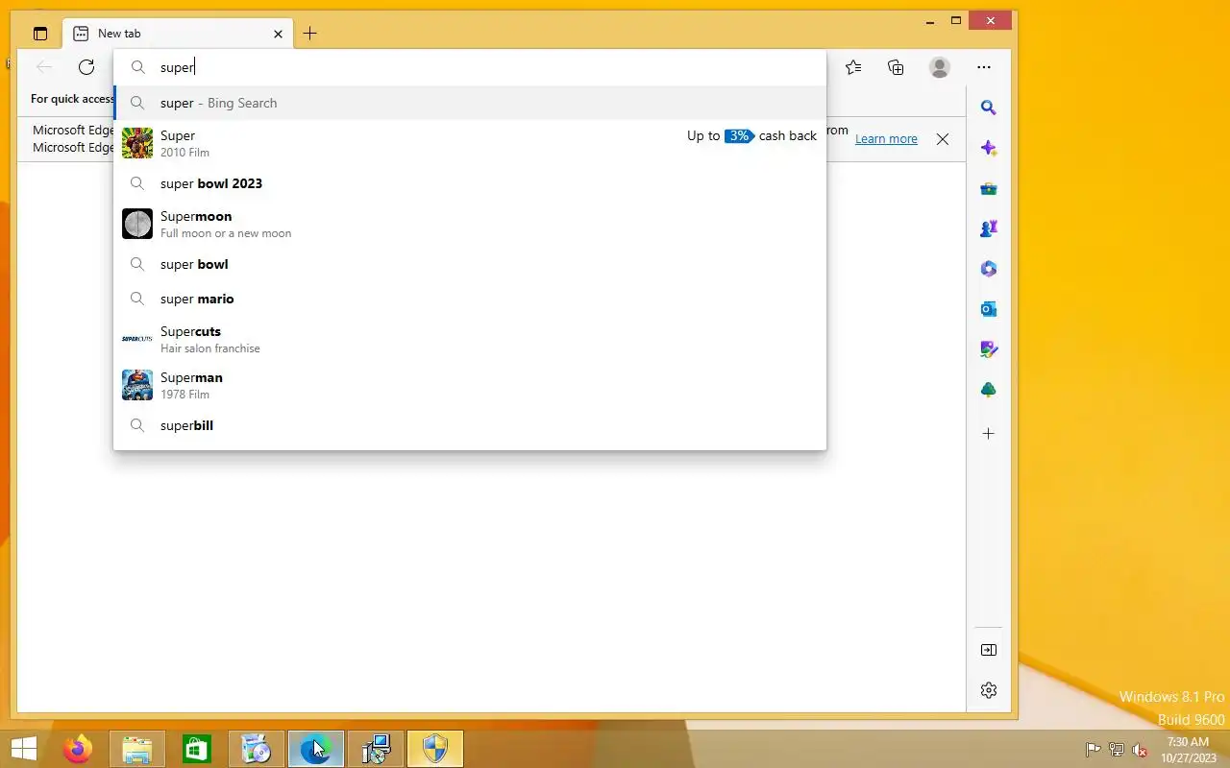Open the sidebar Search magnifier icon
Screen dimensions: 1230x768
coord(989,108)
